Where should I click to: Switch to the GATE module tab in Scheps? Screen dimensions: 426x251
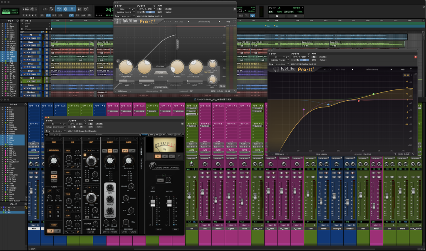coord(129,142)
